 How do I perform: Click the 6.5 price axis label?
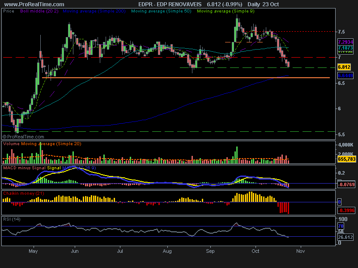[x=341, y=83]
